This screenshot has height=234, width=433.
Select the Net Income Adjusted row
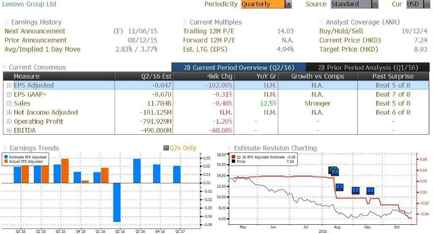click(216, 112)
